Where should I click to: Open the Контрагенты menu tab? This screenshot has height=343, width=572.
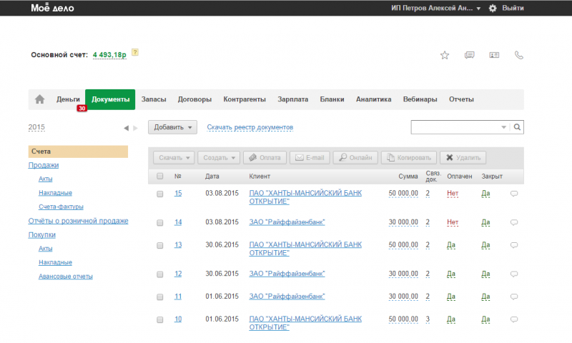pyautogui.click(x=245, y=99)
